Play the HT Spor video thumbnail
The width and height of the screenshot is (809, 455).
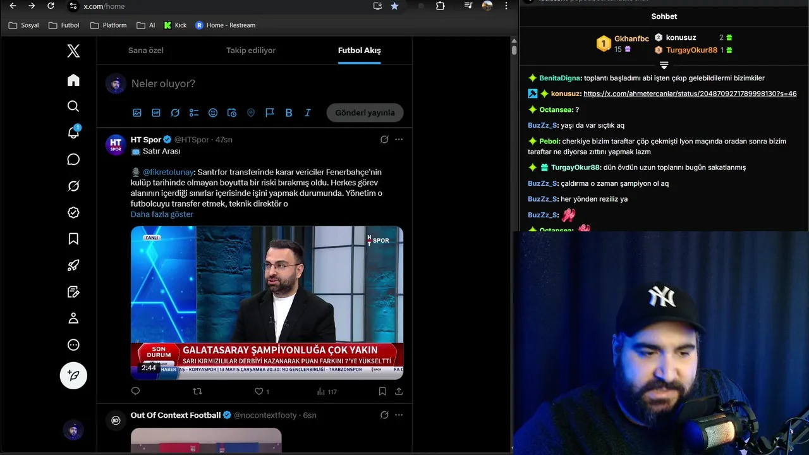click(x=267, y=303)
